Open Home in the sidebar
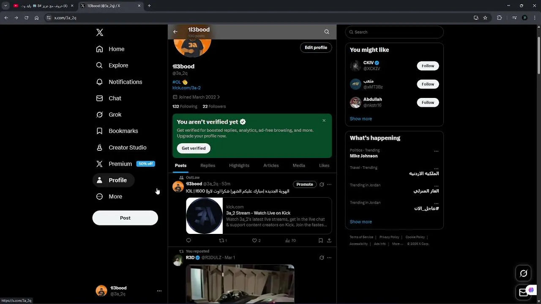 click(110, 49)
